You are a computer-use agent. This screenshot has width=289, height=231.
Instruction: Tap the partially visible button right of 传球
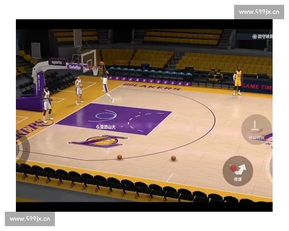pyautogui.click(x=270, y=166)
